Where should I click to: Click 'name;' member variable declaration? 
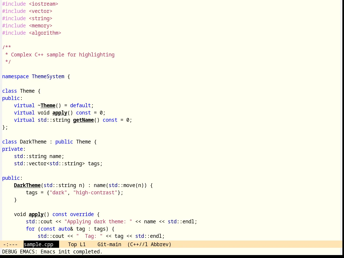[57, 156]
